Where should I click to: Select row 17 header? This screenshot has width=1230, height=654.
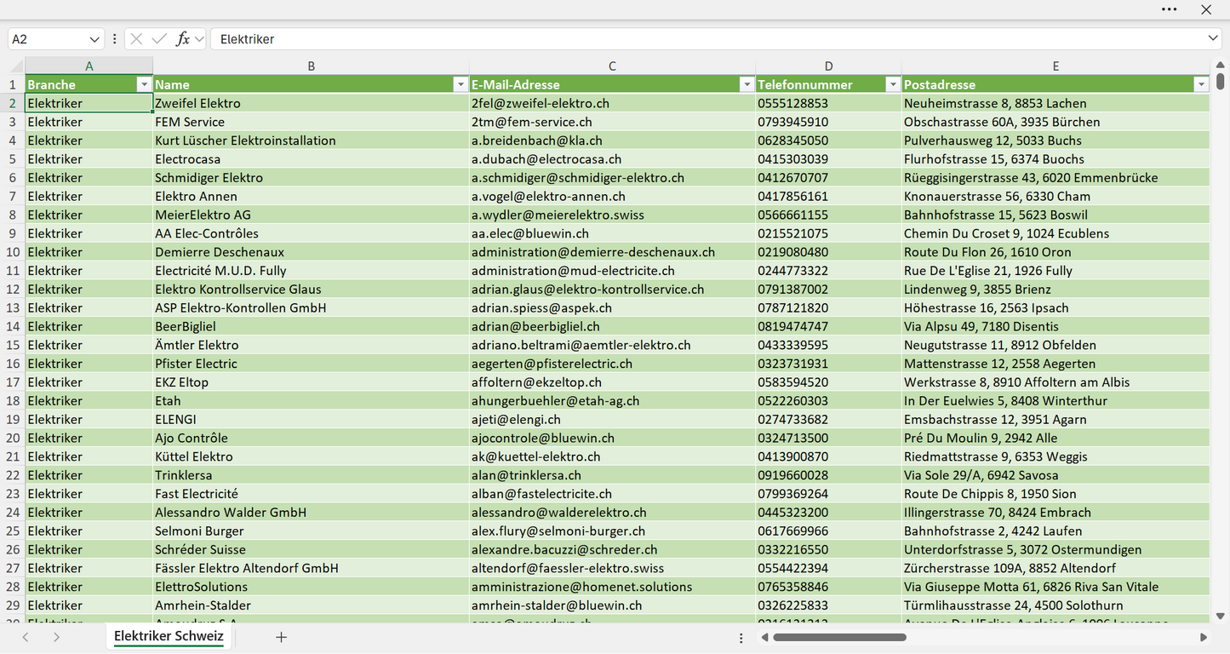click(13, 382)
